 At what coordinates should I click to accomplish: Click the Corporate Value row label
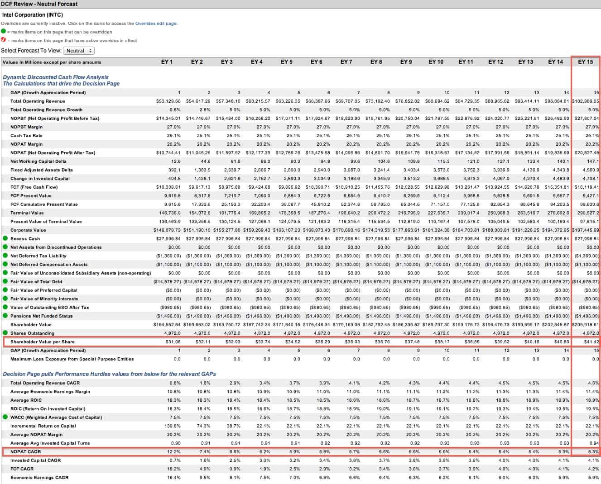[28, 230]
